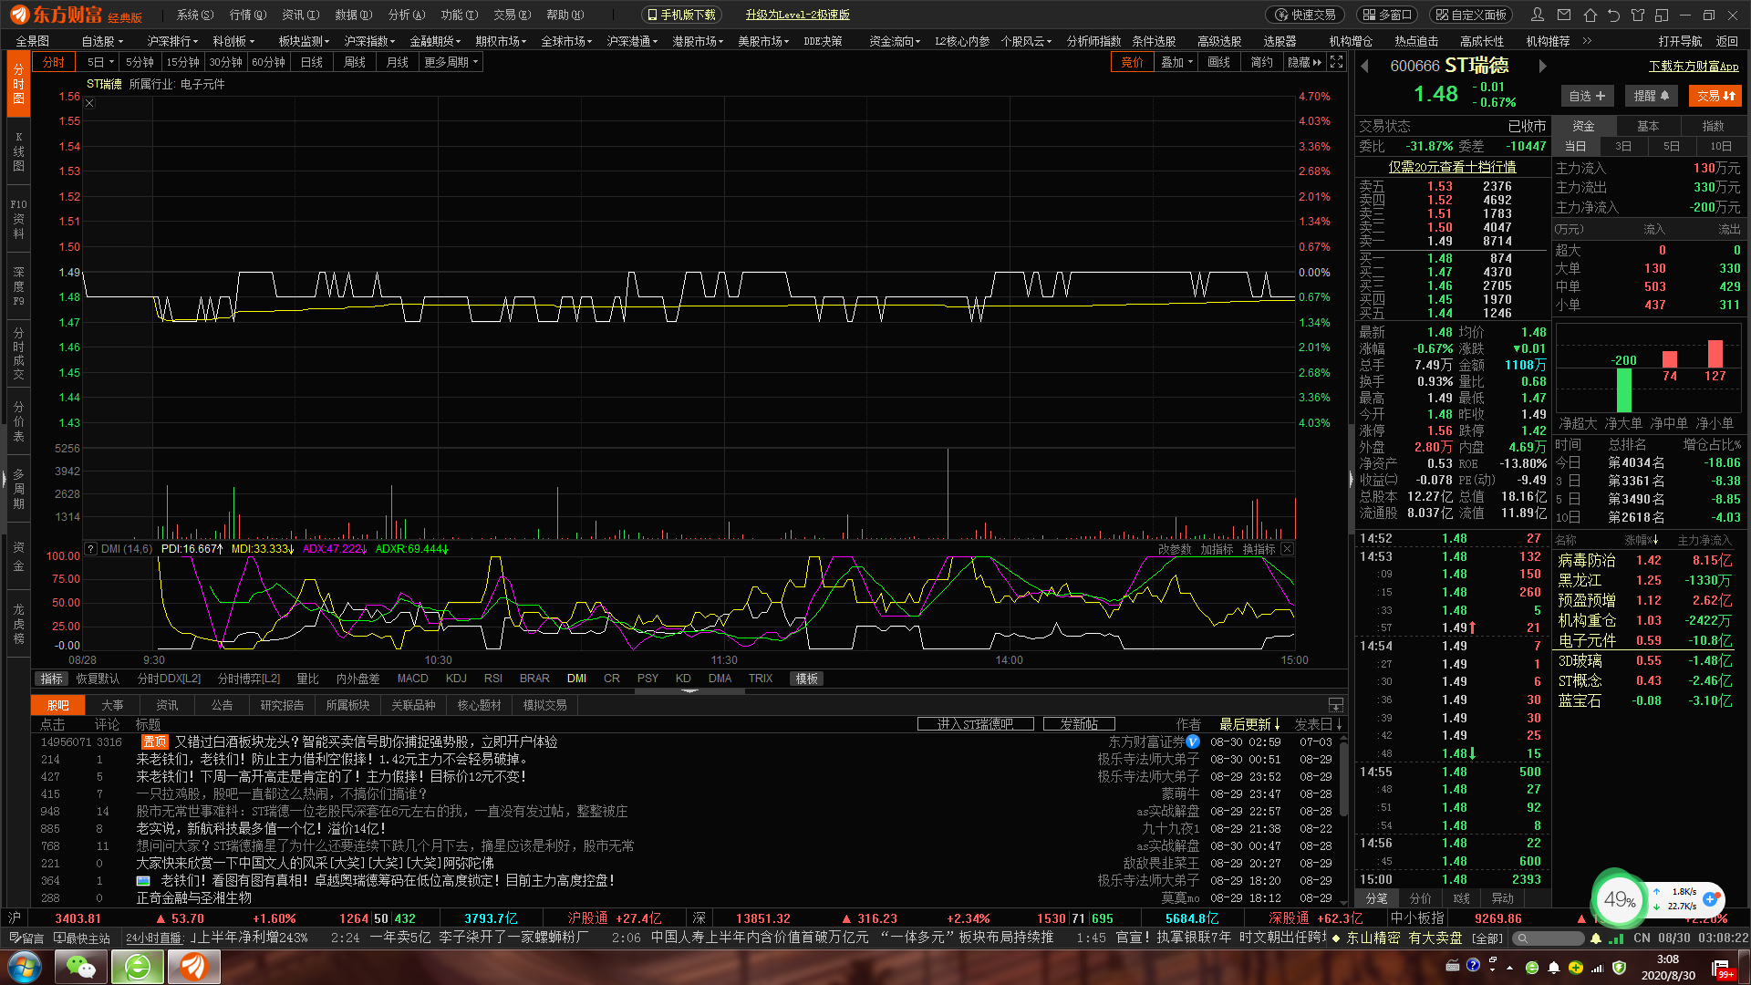Switch chart to 日线 daily

coord(312,62)
